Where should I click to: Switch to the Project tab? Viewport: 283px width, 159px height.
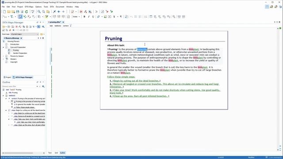(8, 77)
